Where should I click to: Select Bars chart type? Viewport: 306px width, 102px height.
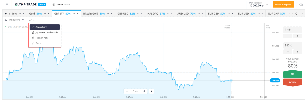tap(45, 43)
